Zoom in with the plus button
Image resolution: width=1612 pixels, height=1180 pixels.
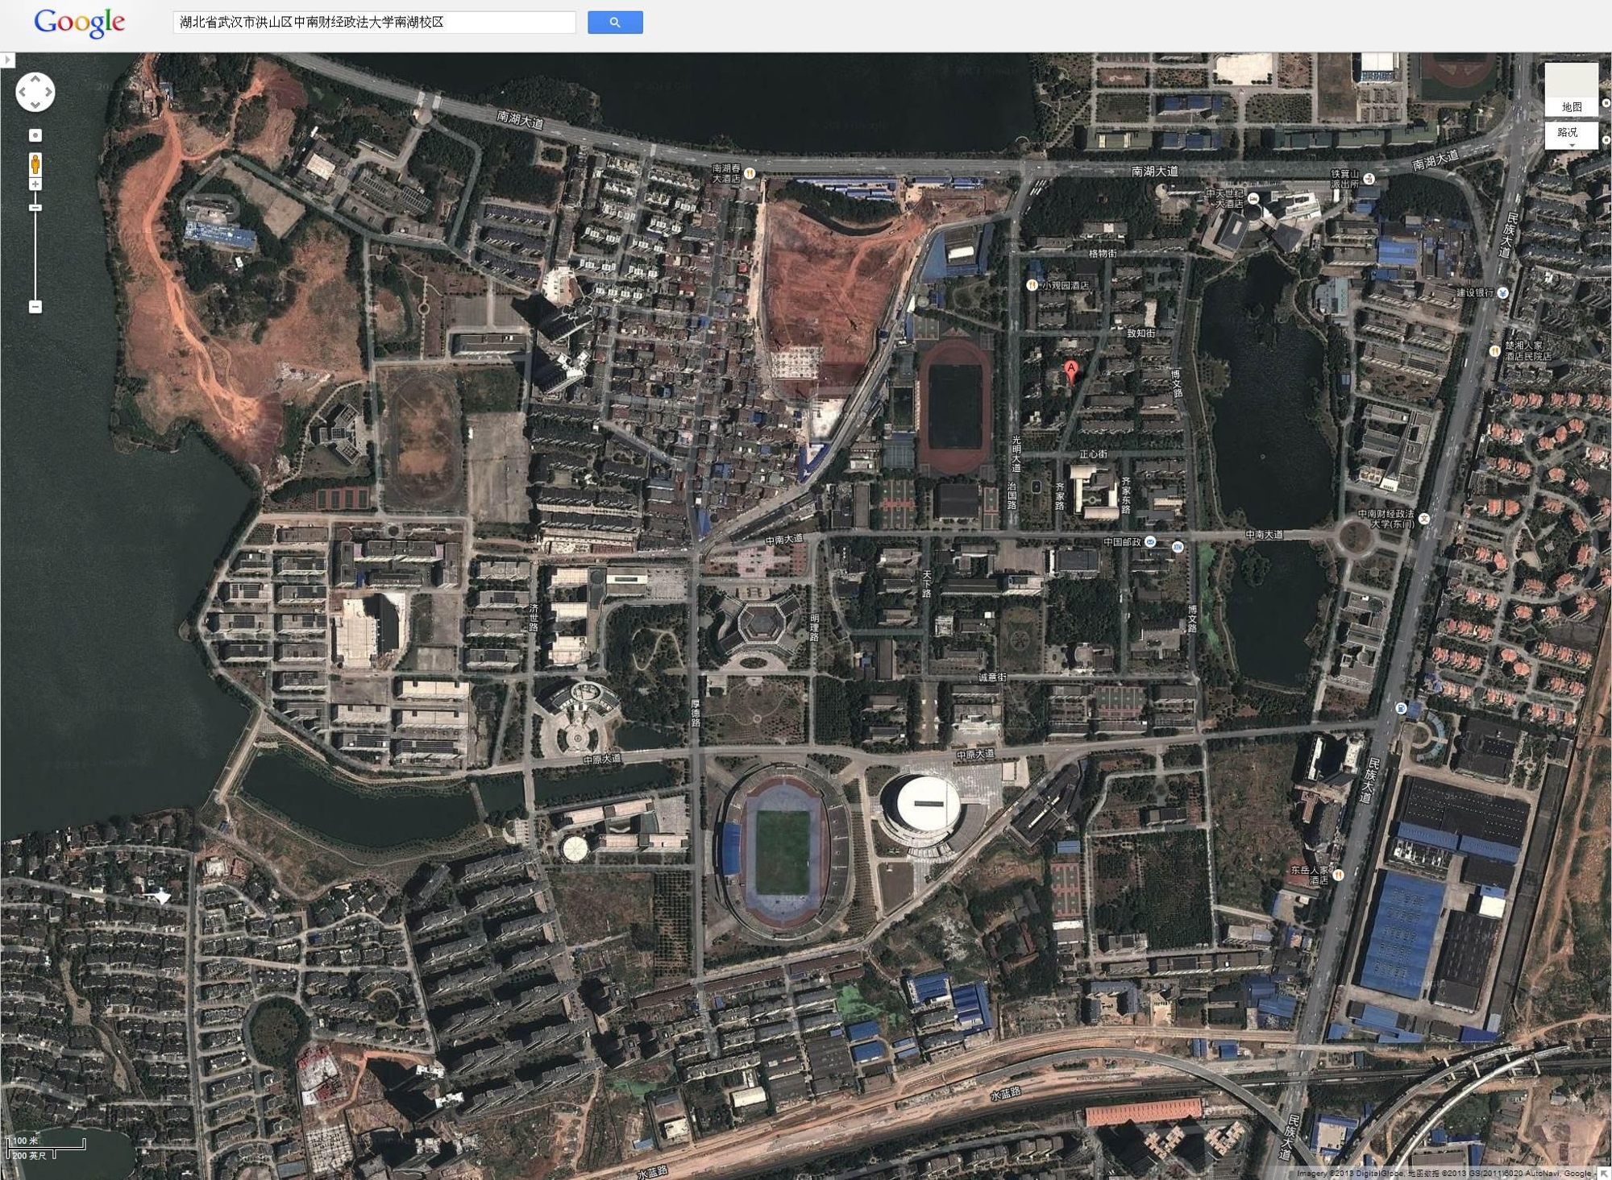[x=35, y=184]
